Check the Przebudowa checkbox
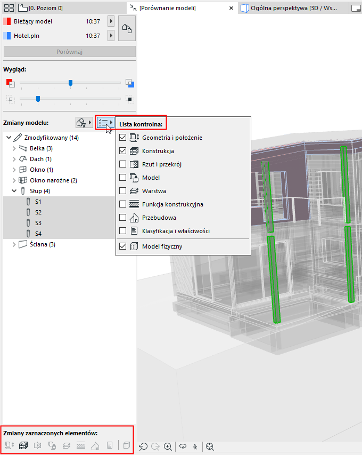The height and width of the screenshot is (455, 362). [x=123, y=218]
